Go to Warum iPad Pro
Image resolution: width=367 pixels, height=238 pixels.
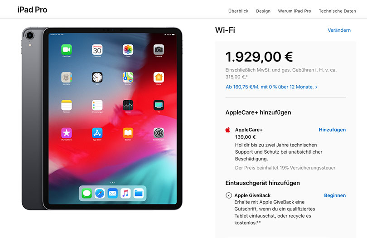click(295, 11)
